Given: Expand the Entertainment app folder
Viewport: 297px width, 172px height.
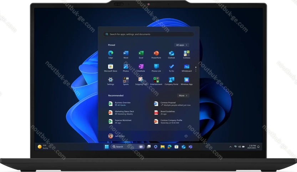Looking at the screenshot, I should click(x=156, y=80).
